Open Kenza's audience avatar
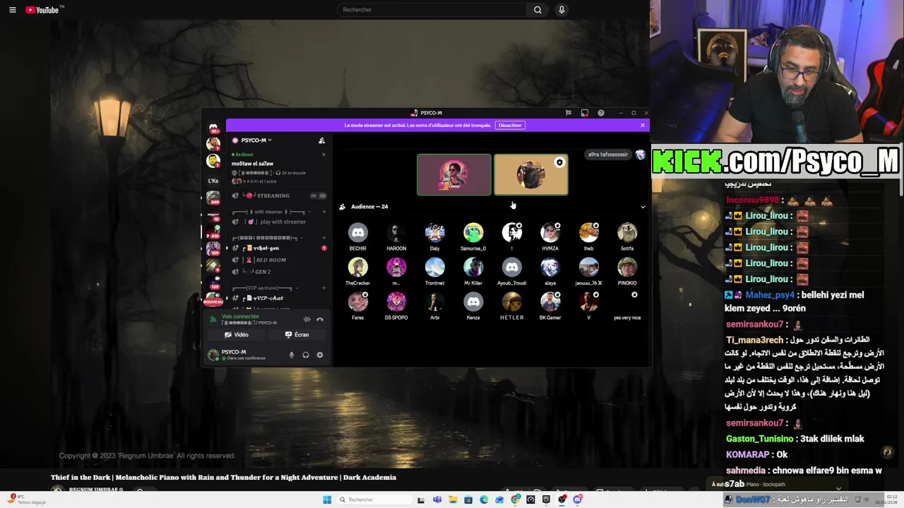The width and height of the screenshot is (904, 508). coord(473,302)
